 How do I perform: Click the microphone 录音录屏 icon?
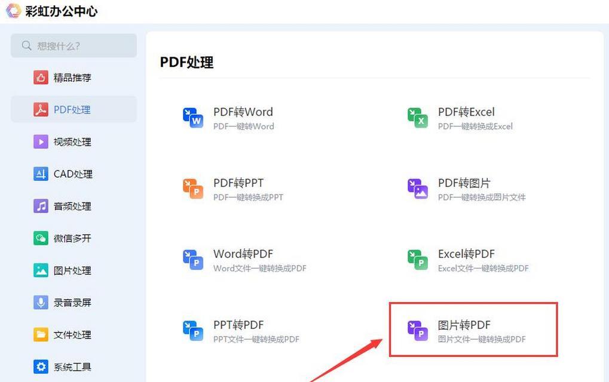[41, 303]
